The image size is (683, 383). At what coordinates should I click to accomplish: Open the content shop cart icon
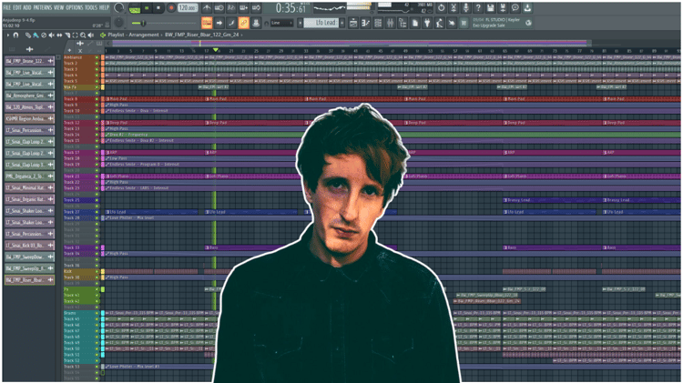pos(464,23)
